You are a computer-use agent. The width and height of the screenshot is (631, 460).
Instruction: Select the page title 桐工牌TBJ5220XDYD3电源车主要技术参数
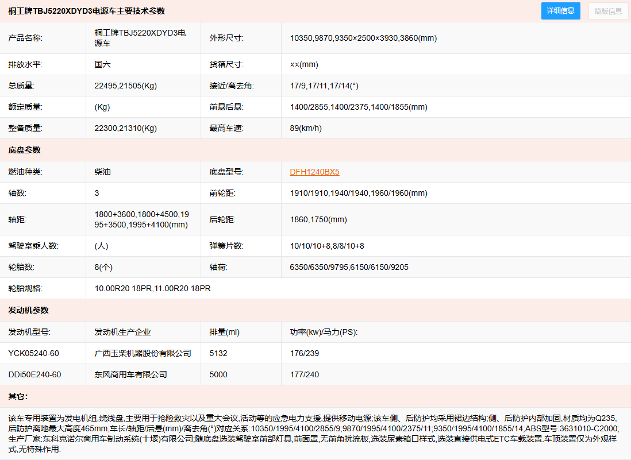point(87,11)
